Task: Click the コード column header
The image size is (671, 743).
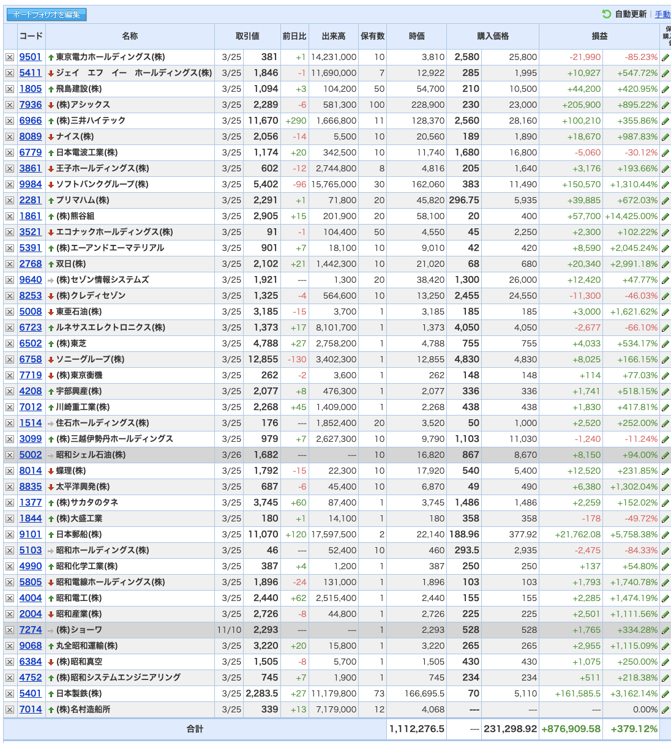Action: 31,36
